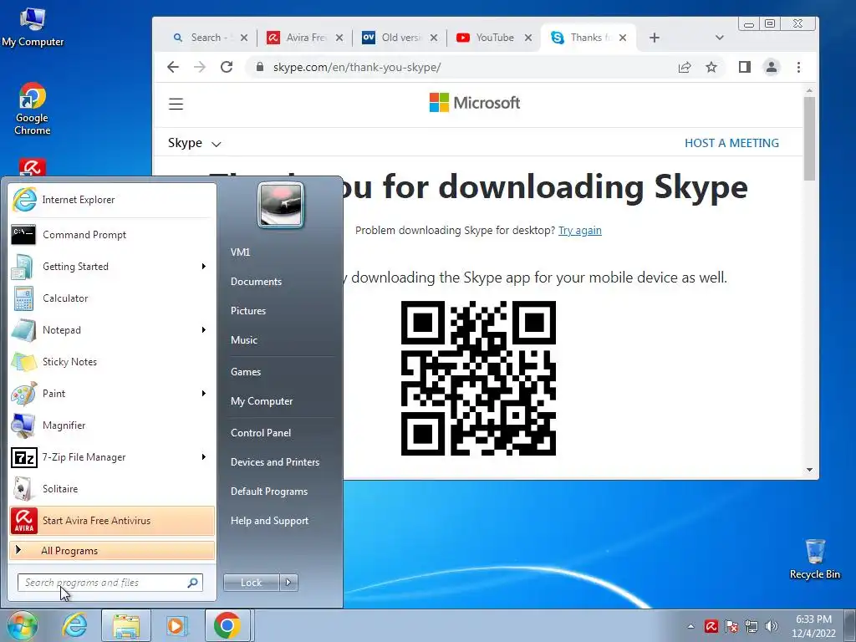Expand Notepad jump list arrow
Image resolution: width=856 pixels, height=642 pixels.
pyautogui.click(x=204, y=329)
